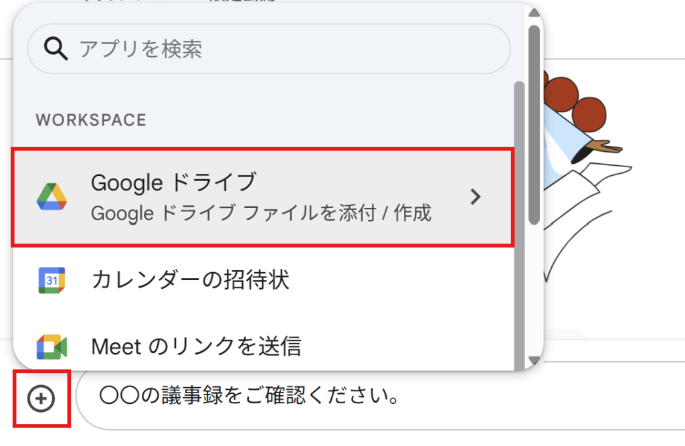This screenshot has height=446, width=685.
Task: Click the dark outer scrollbar thumb
Action: click(534, 125)
